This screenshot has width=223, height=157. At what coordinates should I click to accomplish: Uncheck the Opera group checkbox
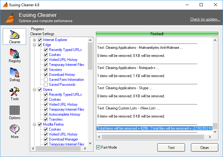click(x=40, y=90)
